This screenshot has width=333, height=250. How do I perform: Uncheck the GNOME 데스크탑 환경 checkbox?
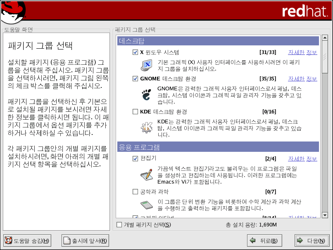click(x=135, y=79)
